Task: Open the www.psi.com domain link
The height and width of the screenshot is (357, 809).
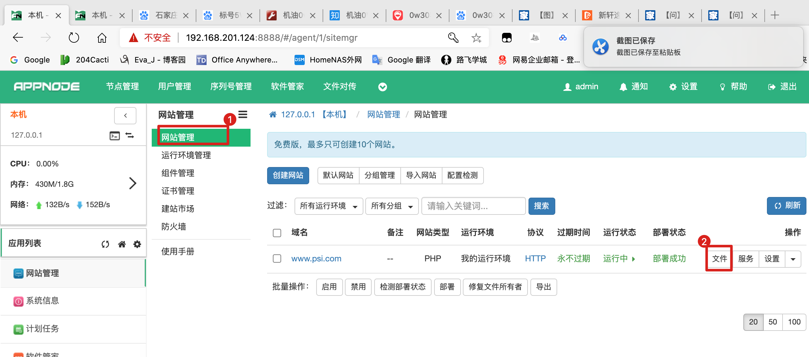Action: [316, 259]
